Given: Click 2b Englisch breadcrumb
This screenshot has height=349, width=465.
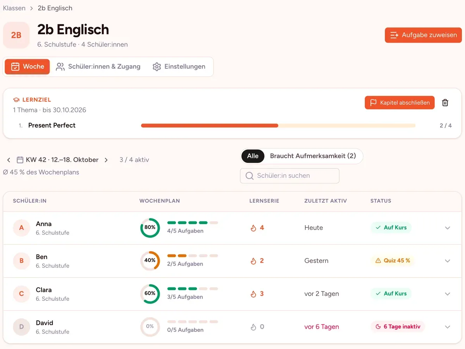Looking at the screenshot, I should [x=55, y=8].
